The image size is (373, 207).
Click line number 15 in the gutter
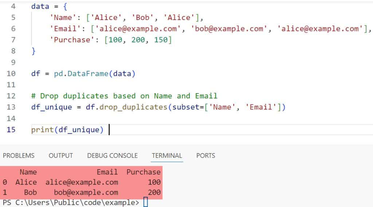[11, 130]
